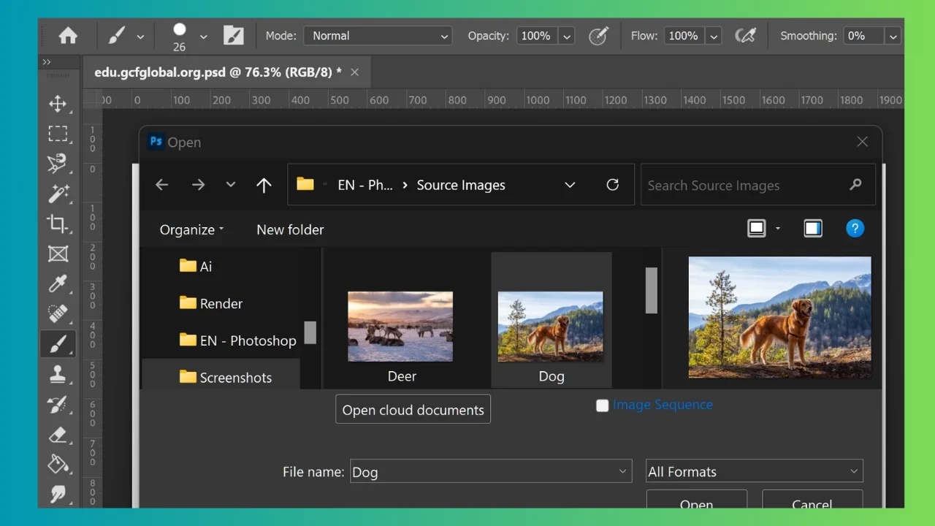Toggle pressure for opacity icon
Screen dimensions: 935x526
[599, 36]
